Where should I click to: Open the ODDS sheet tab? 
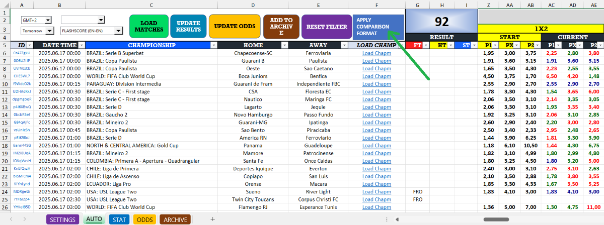coord(145,219)
